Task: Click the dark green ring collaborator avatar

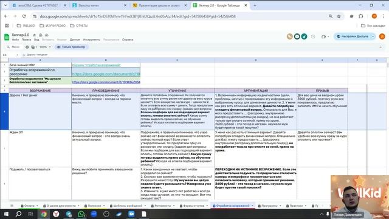Action: pos(297,36)
